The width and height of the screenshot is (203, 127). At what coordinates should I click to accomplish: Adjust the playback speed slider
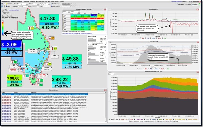pyautogui.click(x=66, y=6)
